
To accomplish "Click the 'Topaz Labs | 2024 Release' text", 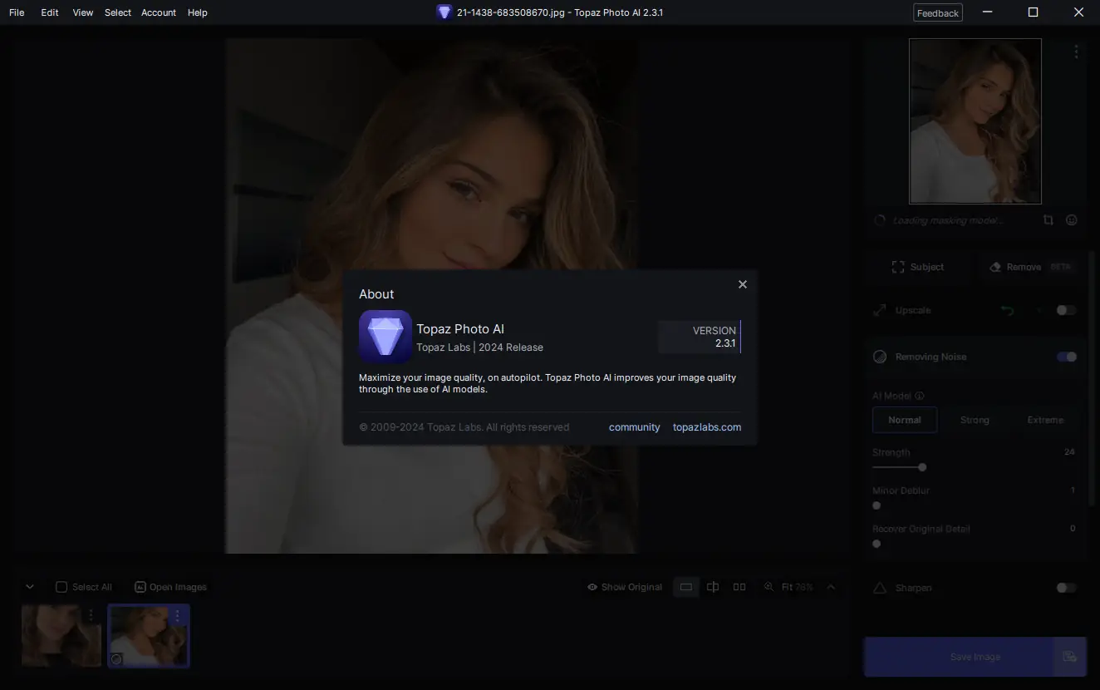I will click(x=480, y=347).
